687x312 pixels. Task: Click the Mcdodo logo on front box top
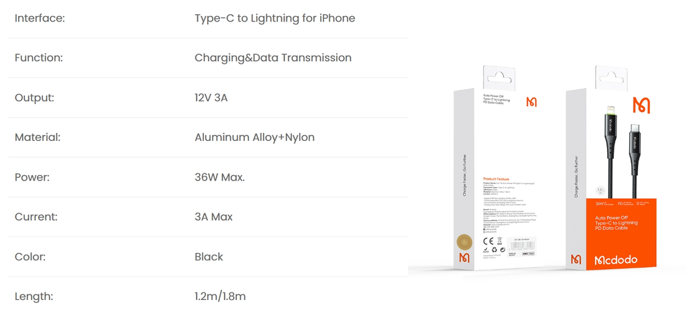click(641, 105)
